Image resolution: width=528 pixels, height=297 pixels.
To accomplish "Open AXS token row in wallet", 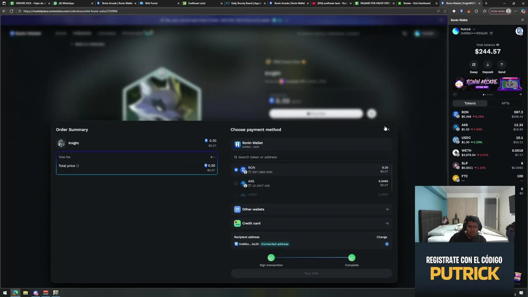I will pyautogui.click(x=488, y=127).
